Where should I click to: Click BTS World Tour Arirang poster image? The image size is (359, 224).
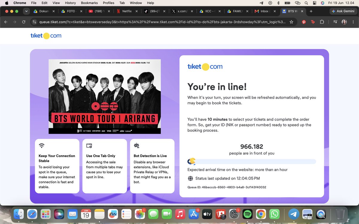(x=105, y=96)
